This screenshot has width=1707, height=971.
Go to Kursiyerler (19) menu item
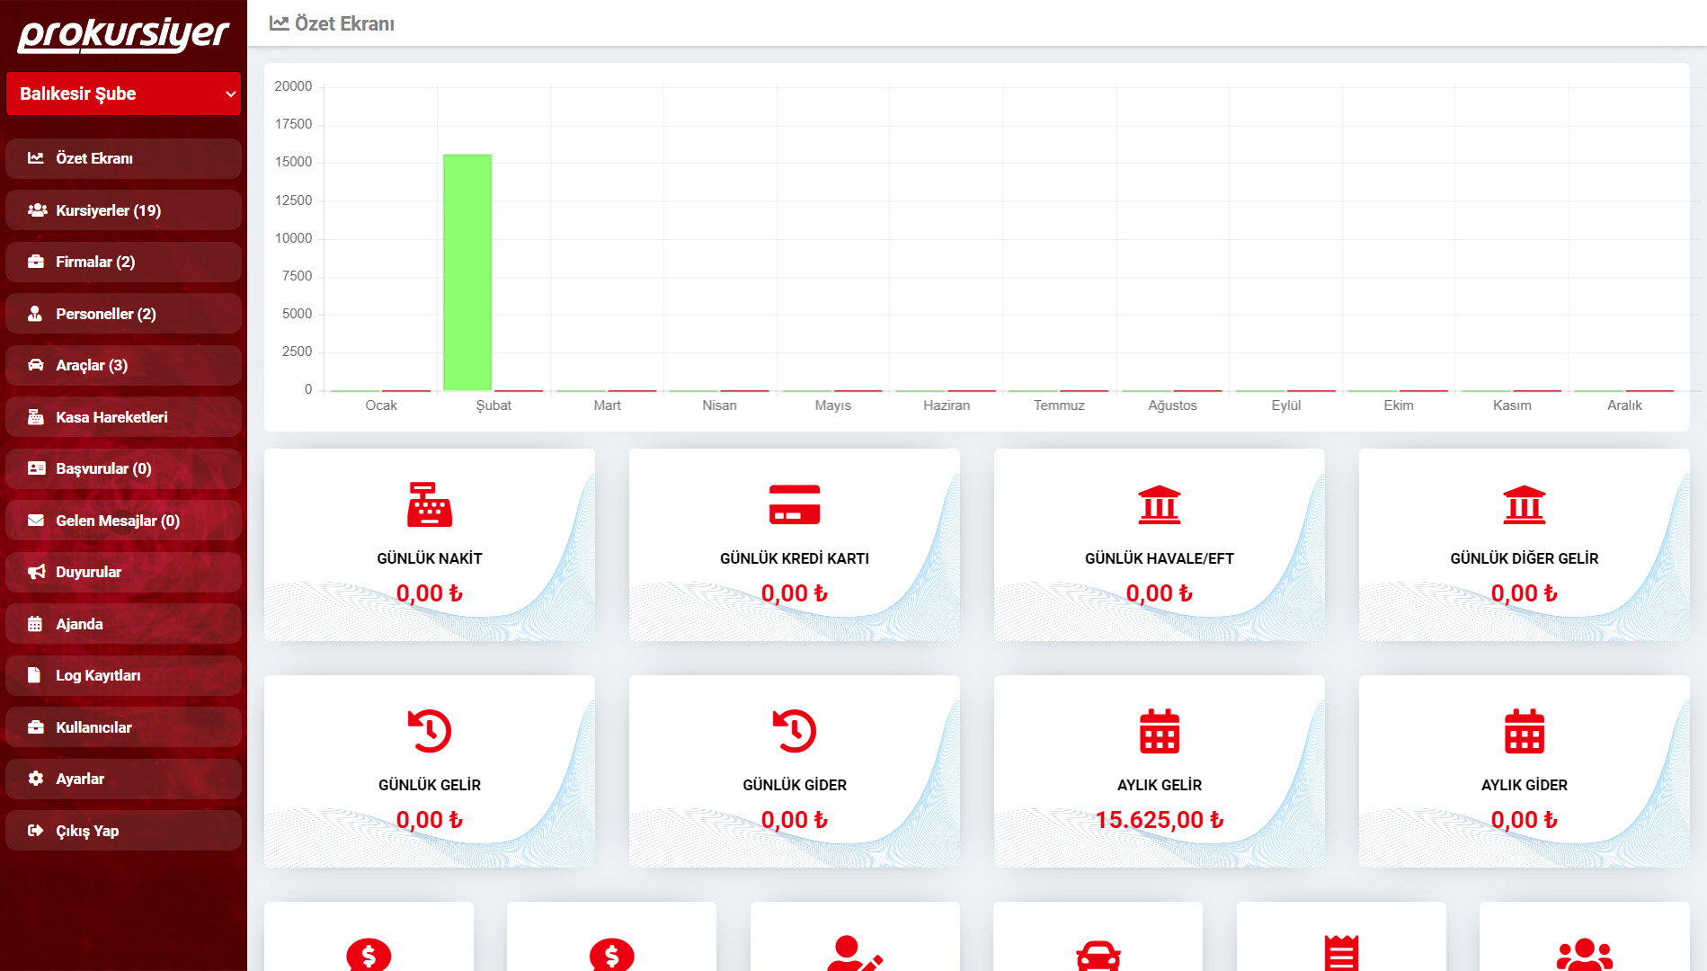(x=123, y=210)
